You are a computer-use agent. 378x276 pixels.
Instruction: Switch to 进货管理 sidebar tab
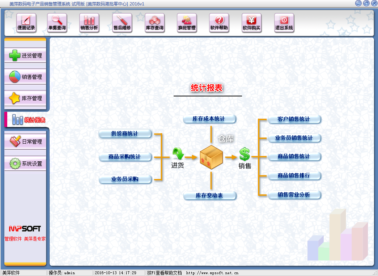[x=25, y=56]
